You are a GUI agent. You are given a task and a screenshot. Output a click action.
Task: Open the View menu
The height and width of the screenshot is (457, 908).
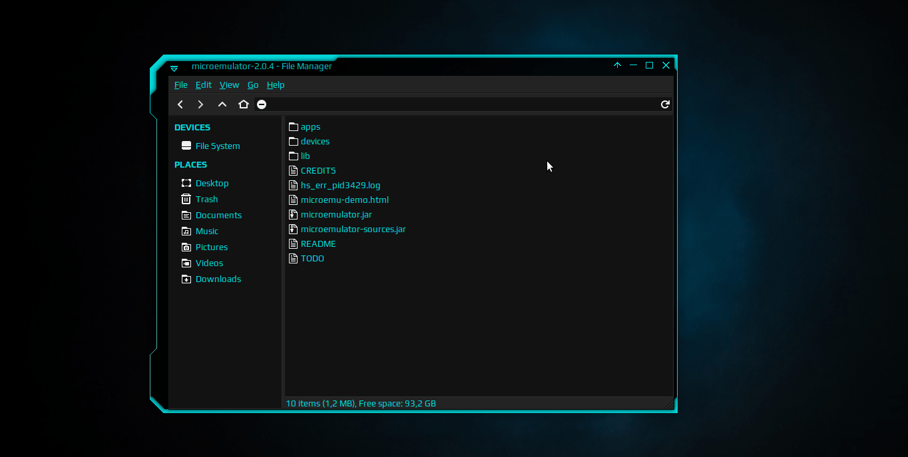pyautogui.click(x=229, y=84)
